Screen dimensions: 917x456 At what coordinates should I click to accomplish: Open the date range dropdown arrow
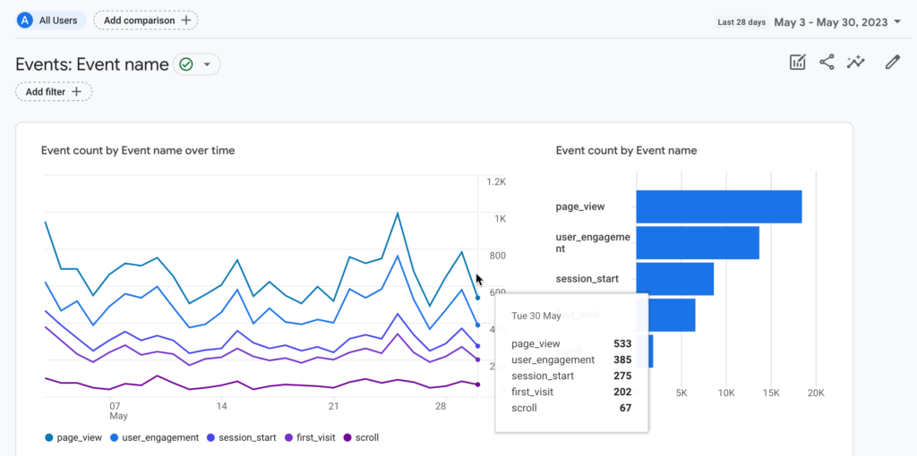click(x=897, y=22)
